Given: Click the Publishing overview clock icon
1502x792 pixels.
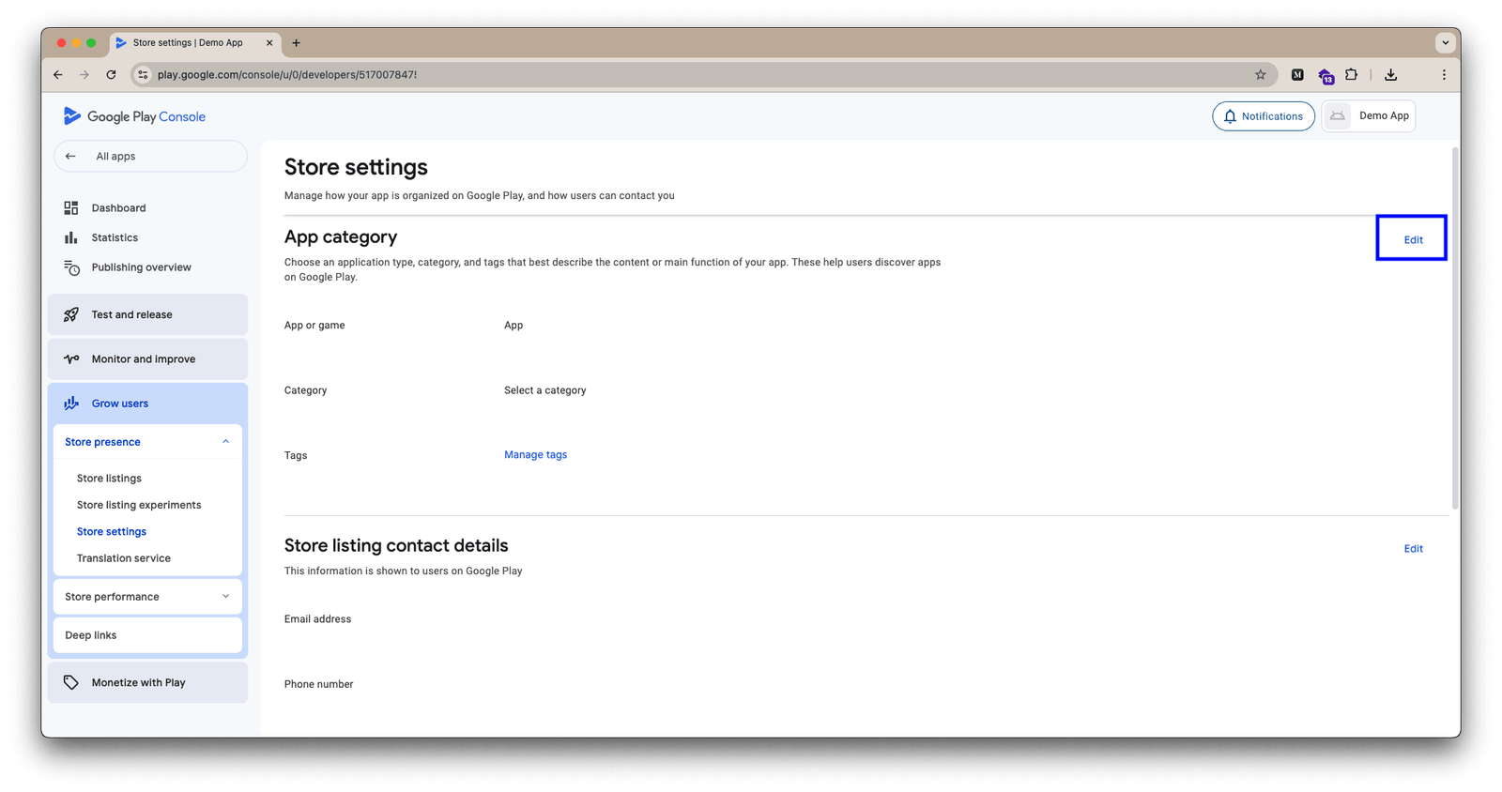Looking at the screenshot, I should pos(71,267).
